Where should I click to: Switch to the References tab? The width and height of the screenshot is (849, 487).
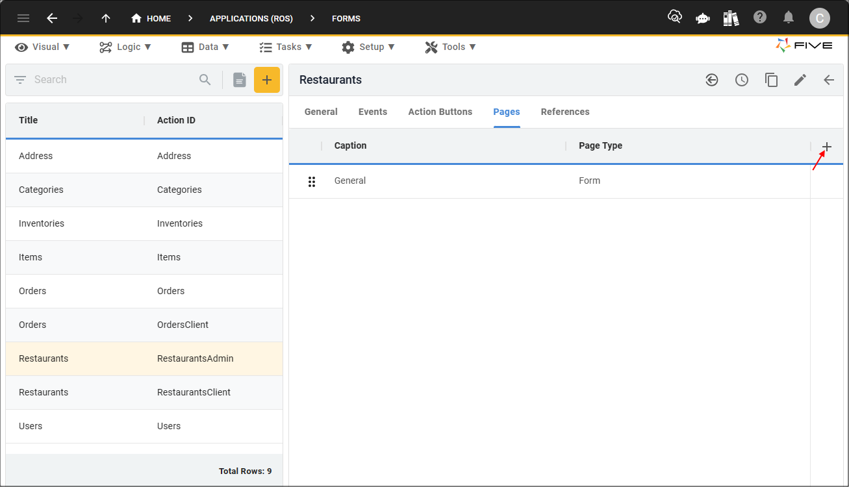coord(565,112)
